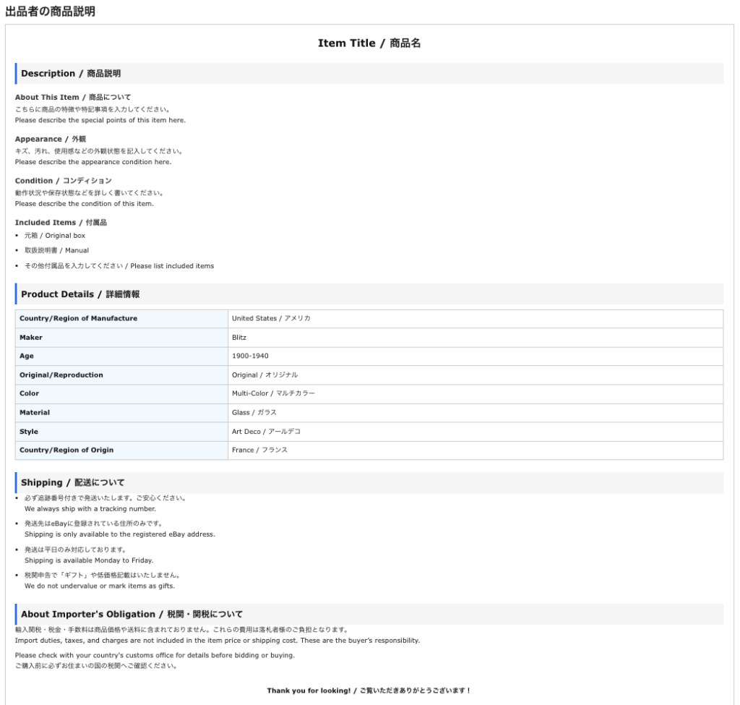The height and width of the screenshot is (705, 740).
Task: Click the 'Condition / コンディション' subheading
Action: coord(63,181)
